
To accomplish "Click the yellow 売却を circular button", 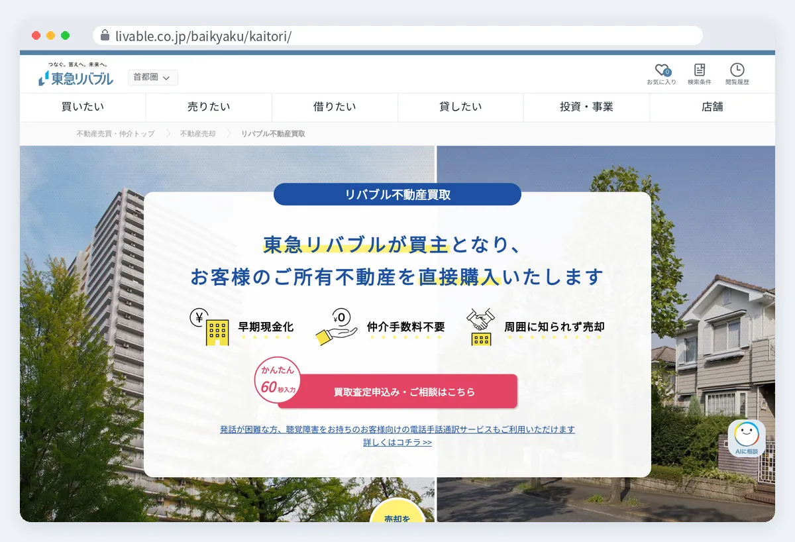I will 397,511.
